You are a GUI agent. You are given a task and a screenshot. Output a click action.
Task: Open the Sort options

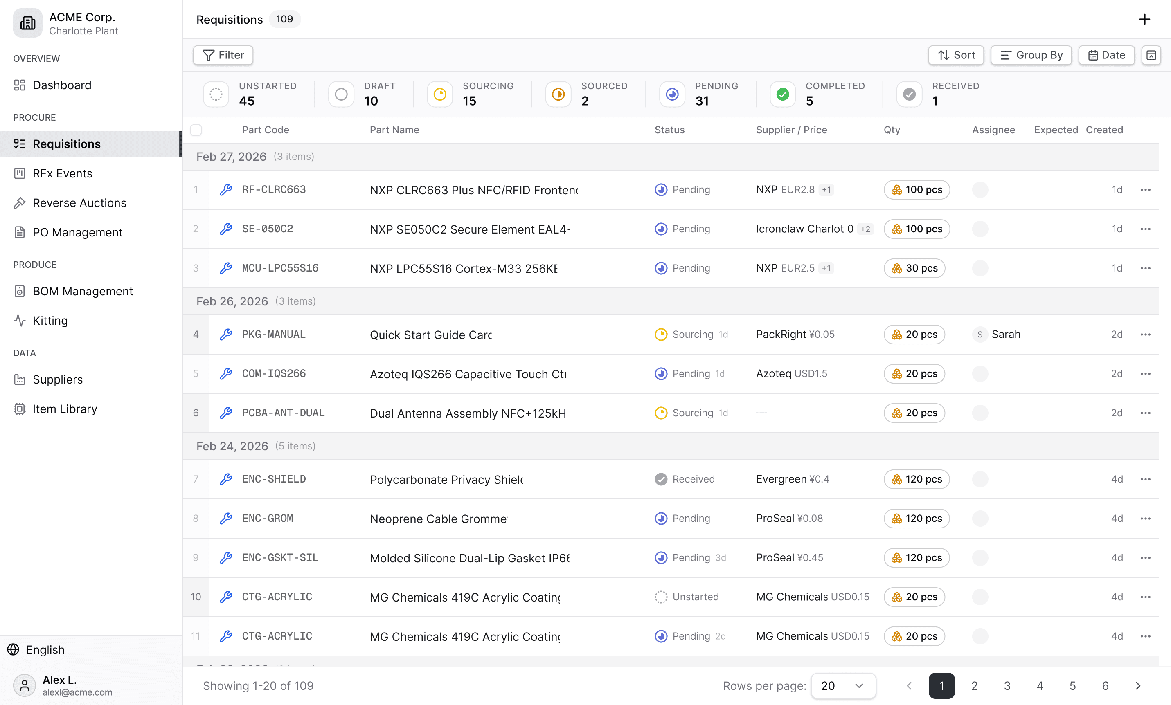coord(956,55)
